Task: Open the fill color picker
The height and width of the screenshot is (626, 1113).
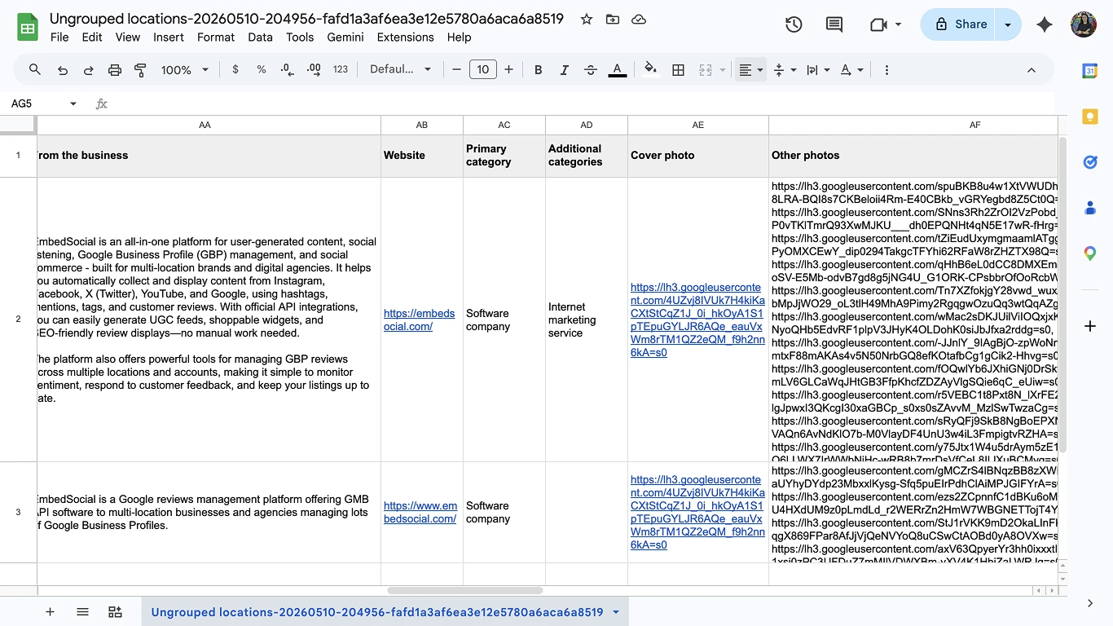Action: coord(650,70)
